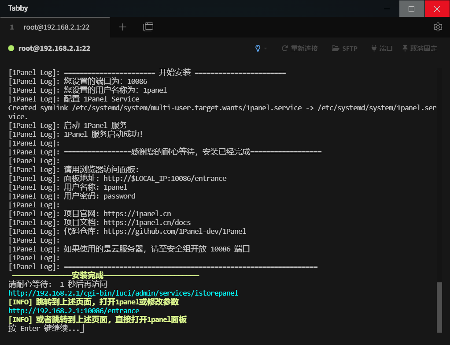Image resolution: width=450 pixels, height=345 pixels.
Task: Click the https://1panel.cn/docs URL
Action: 147,222
